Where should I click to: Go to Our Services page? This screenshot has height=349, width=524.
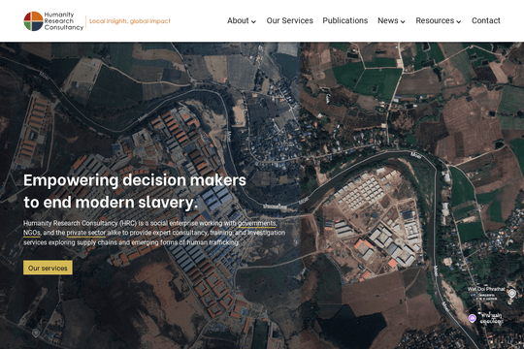[x=290, y=20]
